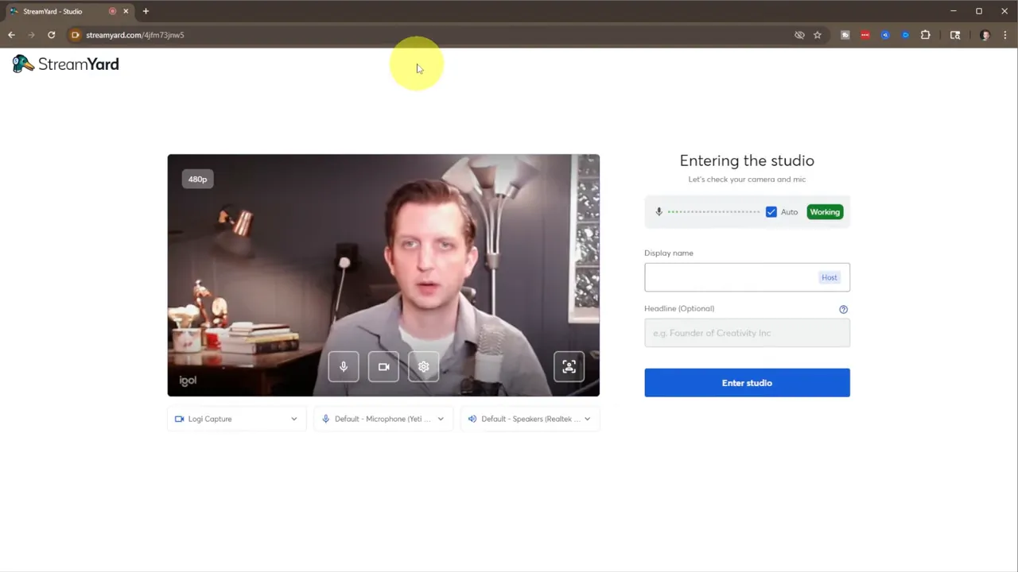Open a new browser tab
The height and width of the screenshot is (572, 1018).
coord(146,11)
